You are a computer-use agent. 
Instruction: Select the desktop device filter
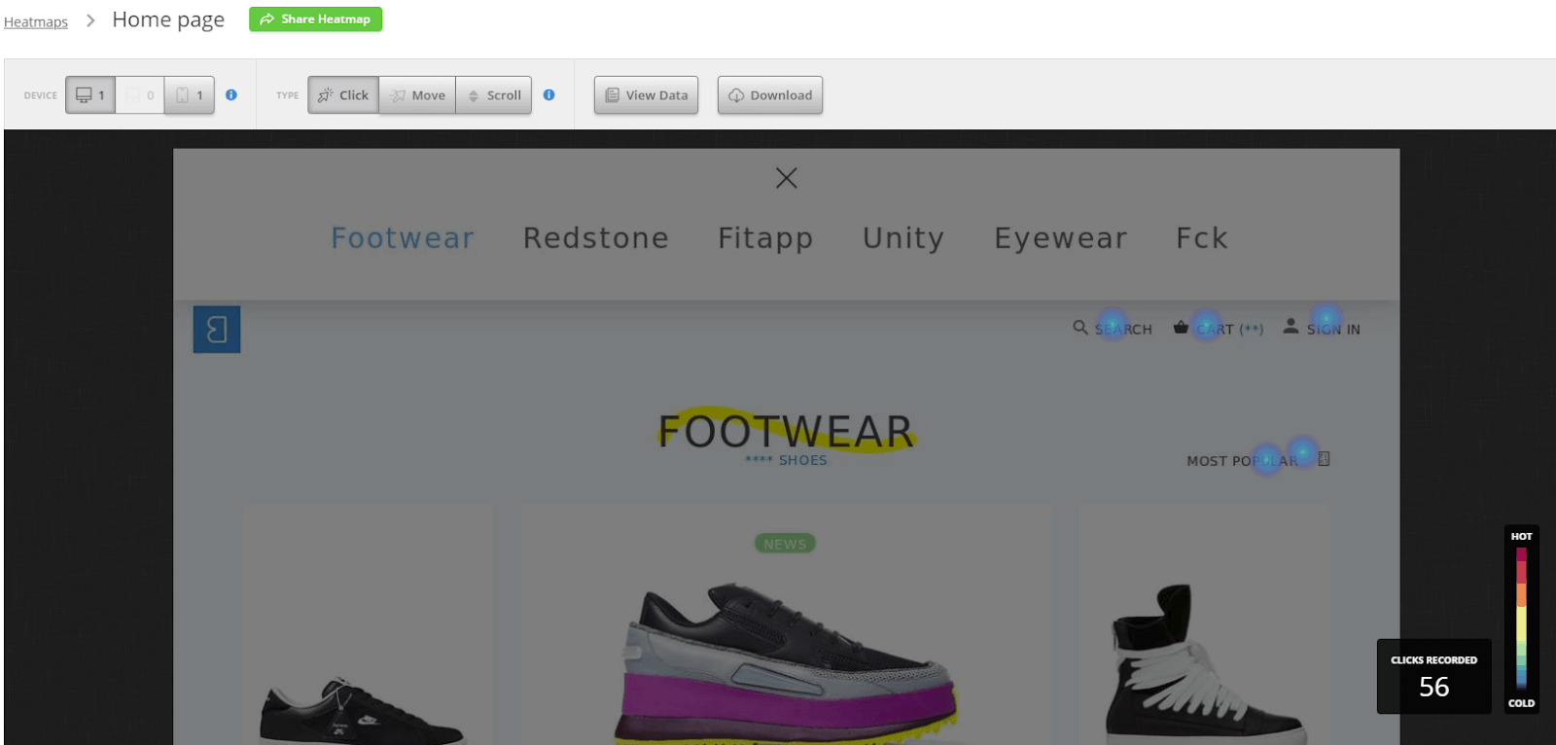[x=90, y=95]
